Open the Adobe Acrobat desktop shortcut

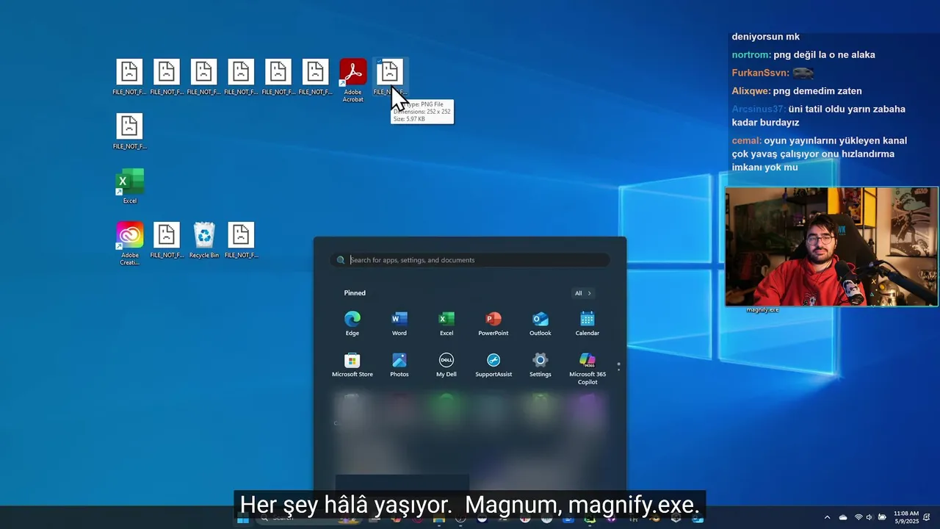click(x=353, y=80)
